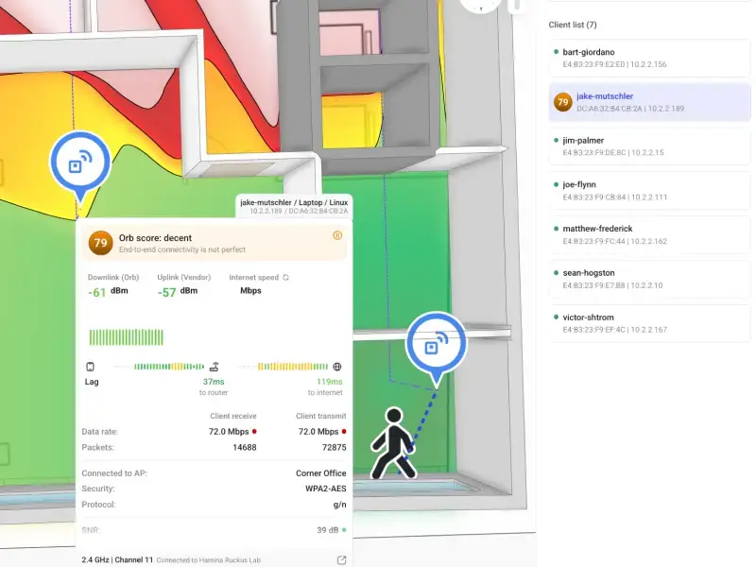Select the walking person client icon
Image resolution: width=756 pixels, height=567 pixels.
click(392, 442)
